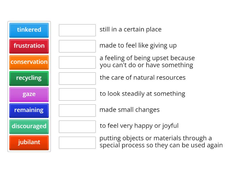Select the teal 'discouraged' tile
Image resolution: width=231 pixels, height=173 pixels.
(x=29, y=127)
